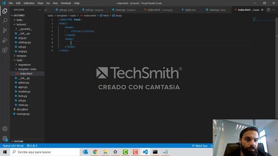
Task: Open the View menu
Action: click(40, 3)
